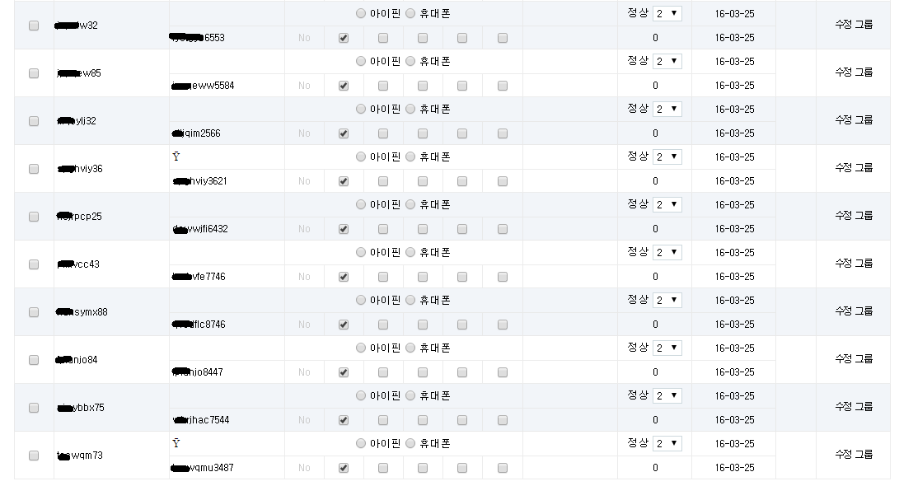Open the 그룹 link in the njo84 row
The image size is (899, 486).
click(x=864, y=359)
